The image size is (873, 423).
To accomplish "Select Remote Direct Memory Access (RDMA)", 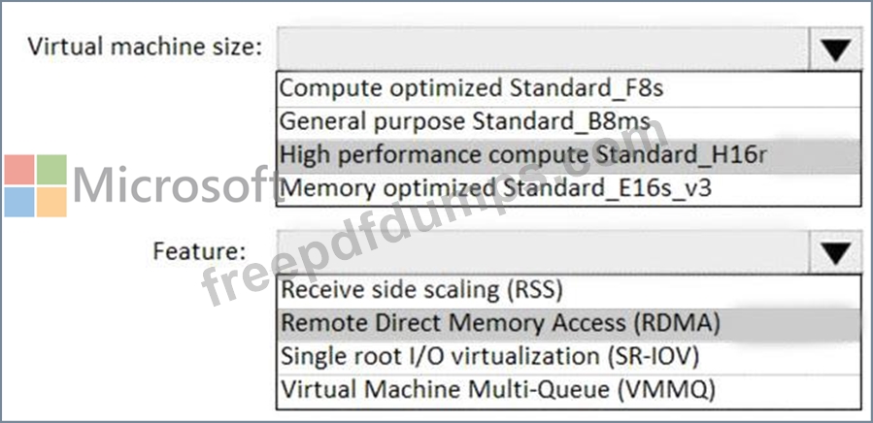I will (x=568, y=324).
